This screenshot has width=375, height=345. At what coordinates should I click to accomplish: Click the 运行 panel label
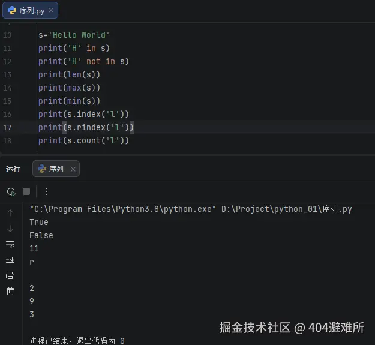[x=13, y=169]
